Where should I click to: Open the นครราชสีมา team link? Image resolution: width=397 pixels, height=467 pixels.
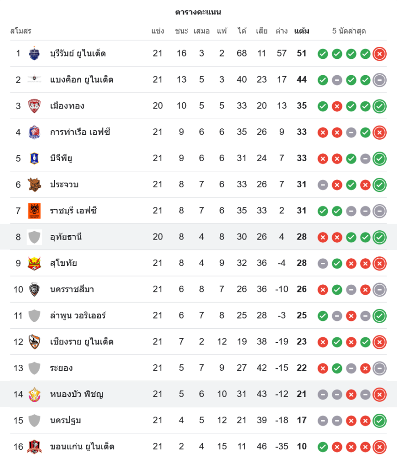pyautogui.click(x=72, y=290)
